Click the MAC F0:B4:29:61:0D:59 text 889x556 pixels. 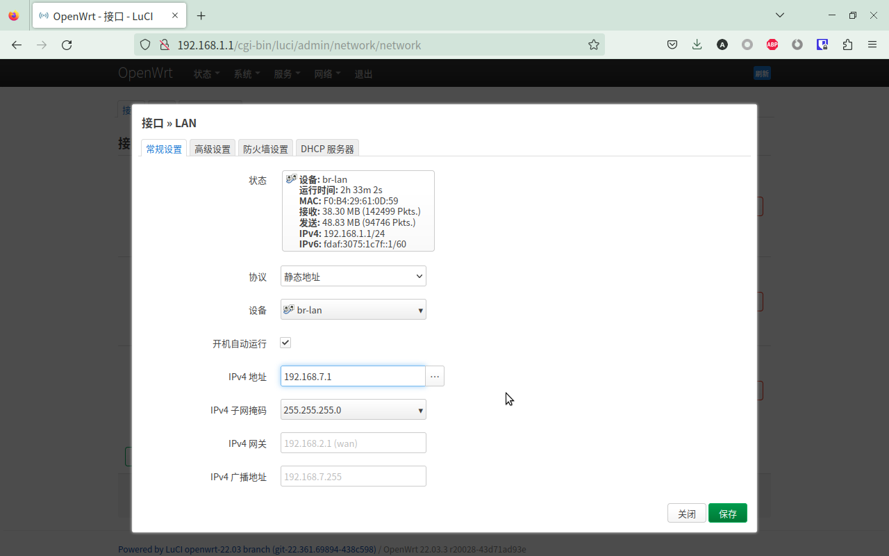[x=349, y=201]
